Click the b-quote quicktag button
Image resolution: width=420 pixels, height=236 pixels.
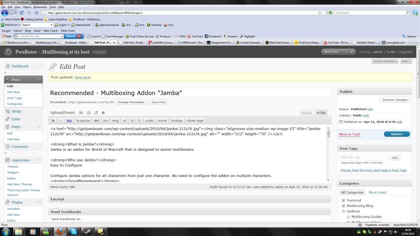coord(83,121)
